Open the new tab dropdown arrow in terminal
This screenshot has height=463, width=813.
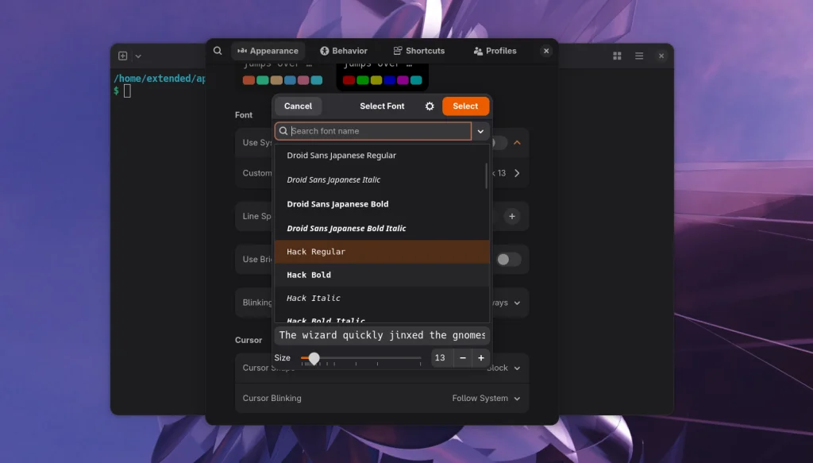click(x=138, y=56)
